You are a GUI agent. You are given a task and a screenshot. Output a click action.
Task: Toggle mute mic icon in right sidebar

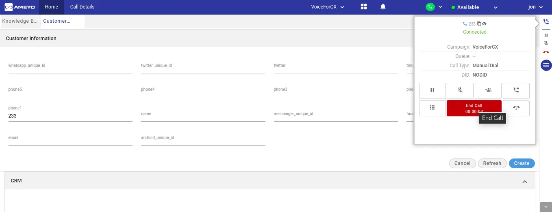(546, 43)
